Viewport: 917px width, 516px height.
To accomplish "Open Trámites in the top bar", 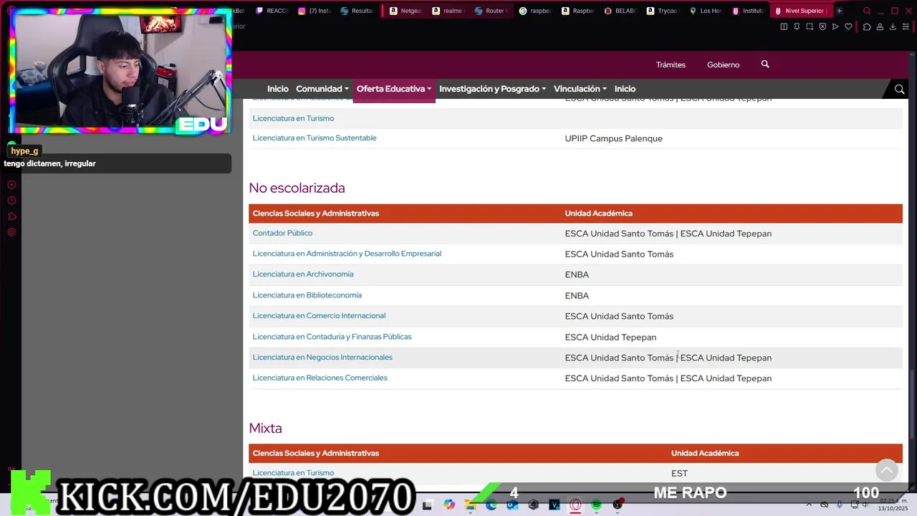I will (671, 64).
